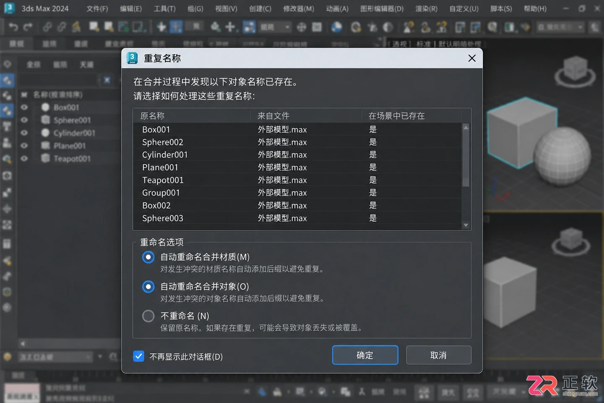Click the Scene Explorer search field

(59, 80)
